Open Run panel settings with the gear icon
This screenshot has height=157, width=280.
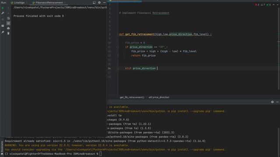pyautogui.click(x=99, y=3)
